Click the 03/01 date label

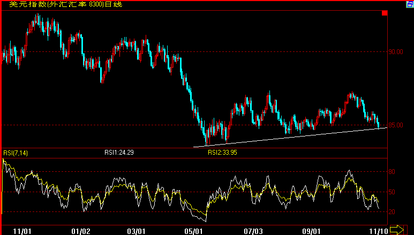(136, 232)
